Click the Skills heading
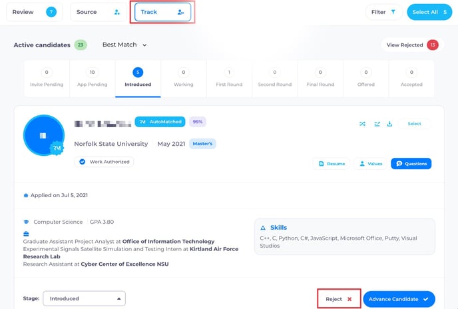458x309 pixels. pos(278,228)
